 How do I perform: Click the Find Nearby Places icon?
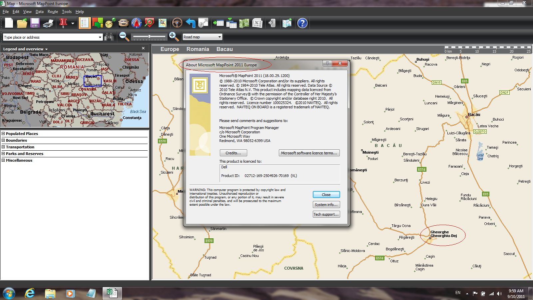[x=149, y=23]
